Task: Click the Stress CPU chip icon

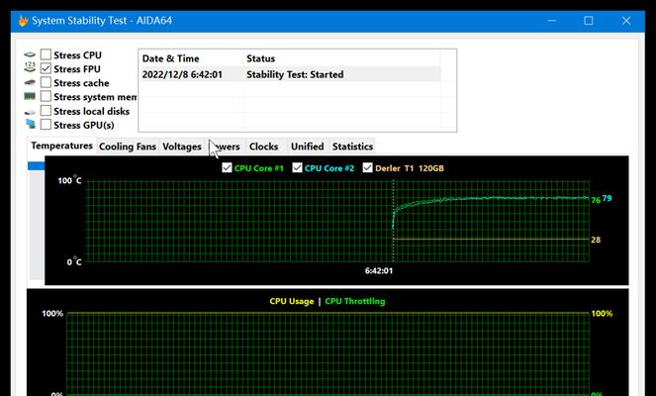Action: tap(30, 54)
